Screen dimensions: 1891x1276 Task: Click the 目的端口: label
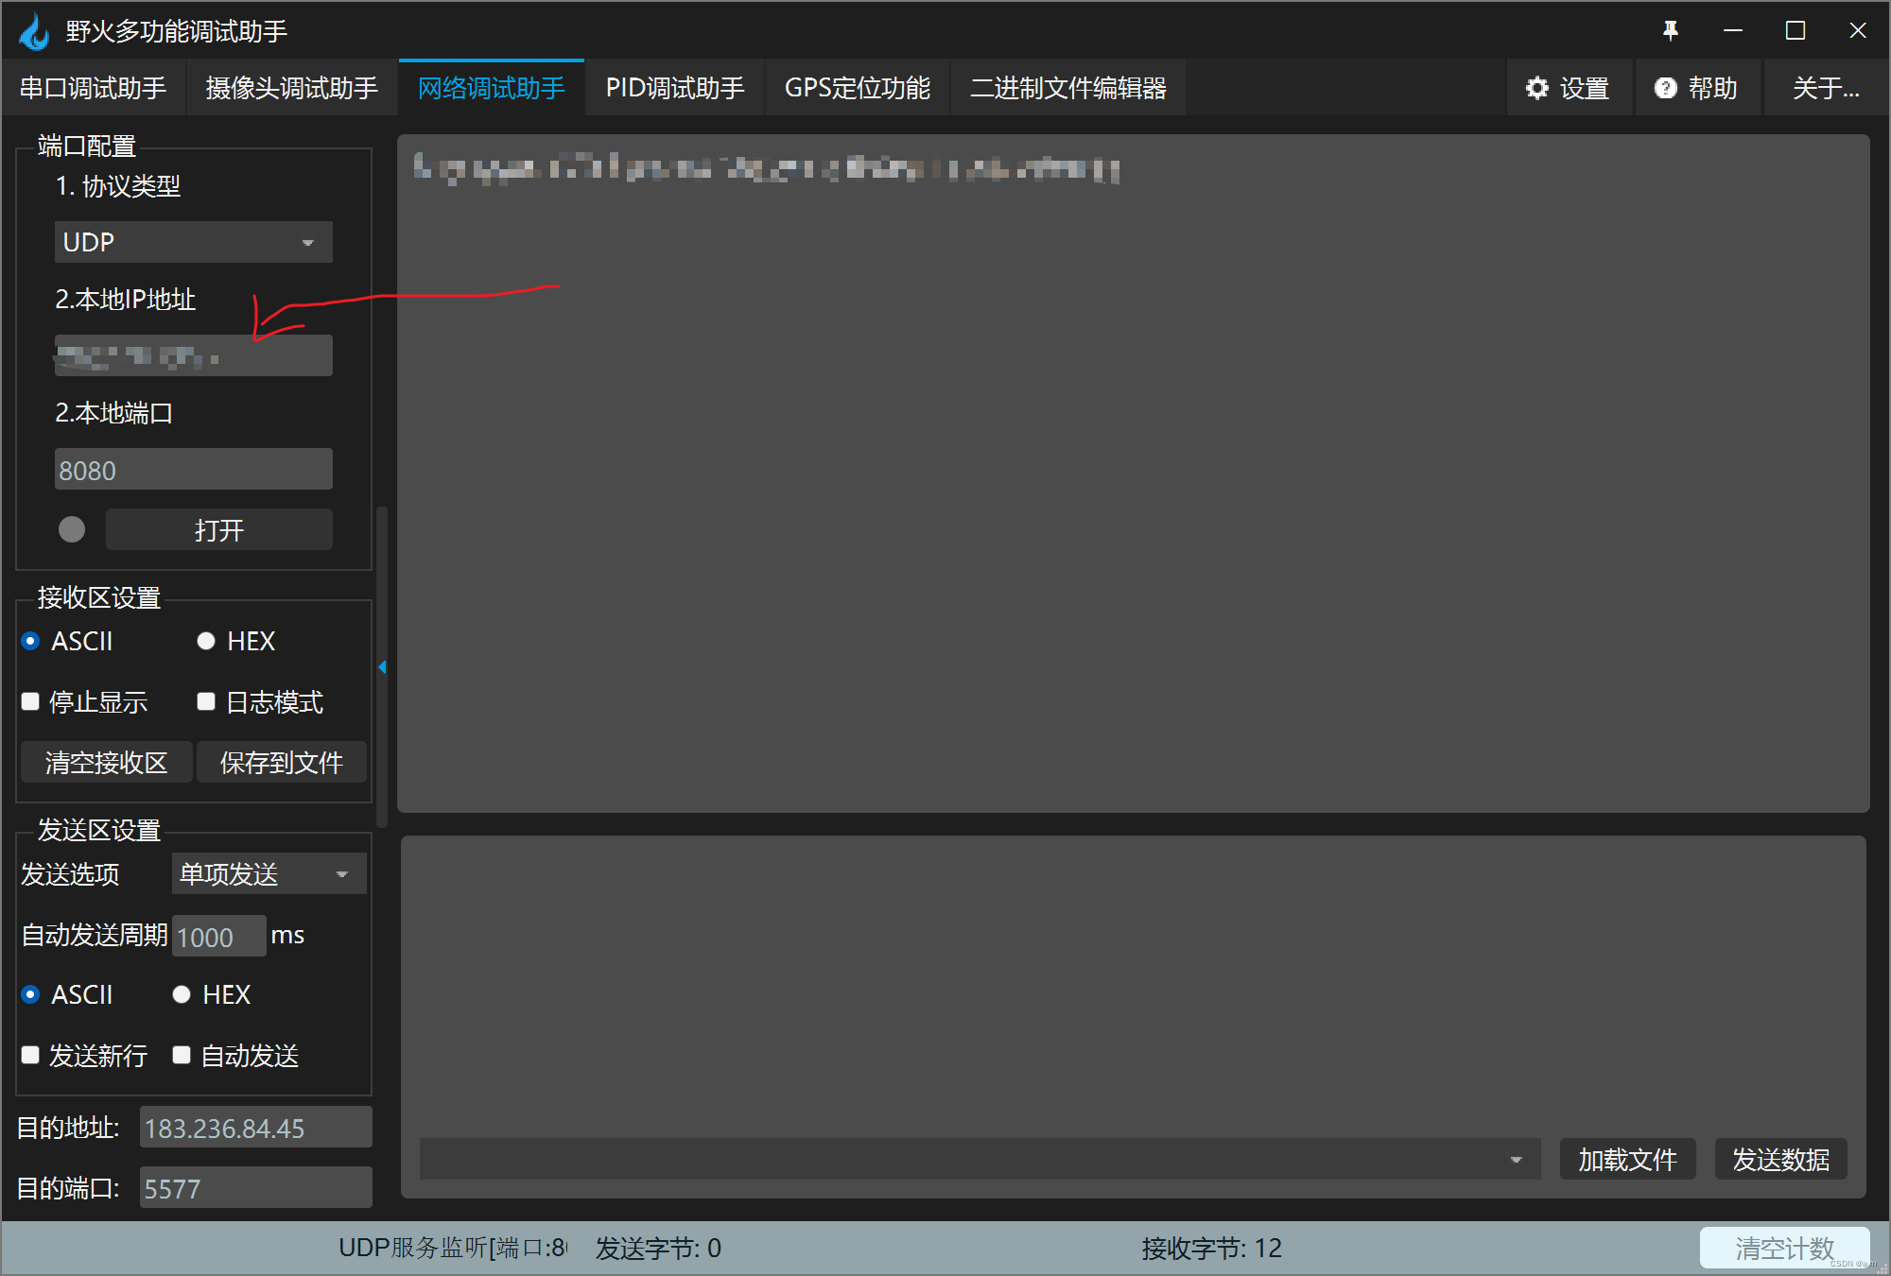coord(68,1188)
